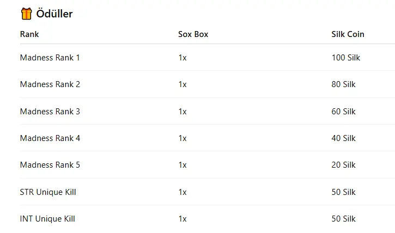The width and height of the screenshot is (395, 233).
Task: Select the Rank column header
Action: [x=29, y=34]
